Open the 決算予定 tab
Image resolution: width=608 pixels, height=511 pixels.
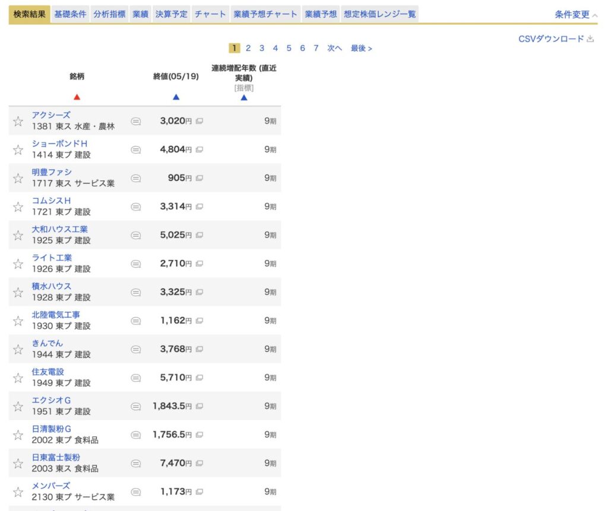pyautogui.click(x=172, y=14)
